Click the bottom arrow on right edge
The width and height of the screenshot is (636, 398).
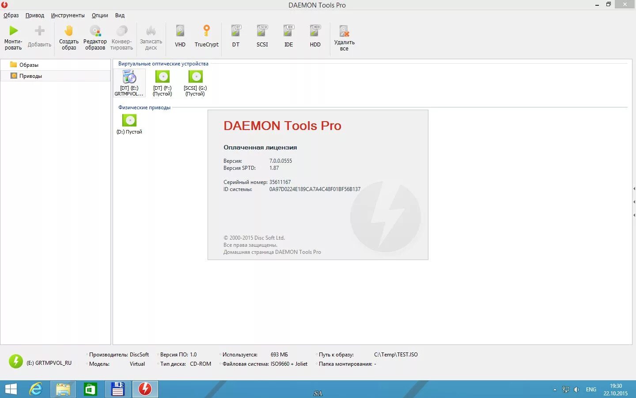coord(634,215)
